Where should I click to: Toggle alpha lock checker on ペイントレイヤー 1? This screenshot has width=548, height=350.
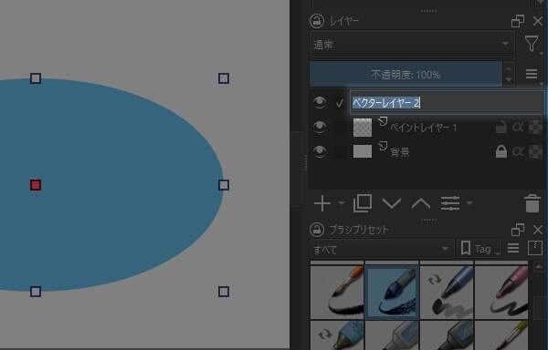pyautogui.click(x=536, y=128)
